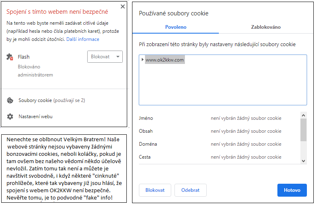Open Nastavení webu

point(36,117)
